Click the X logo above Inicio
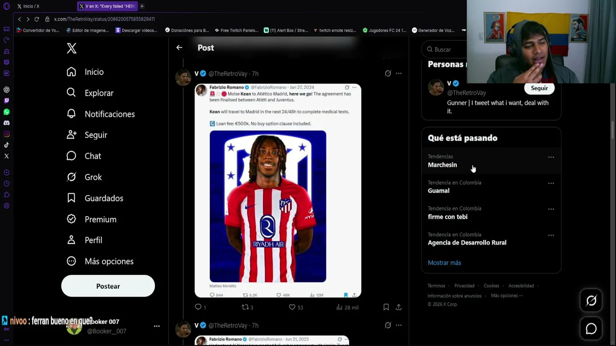The image size is (616, 346). [72, 48]
